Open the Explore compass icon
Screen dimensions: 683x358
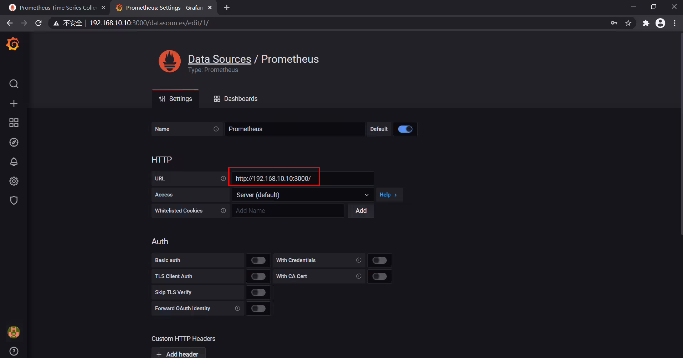[14, 142]
